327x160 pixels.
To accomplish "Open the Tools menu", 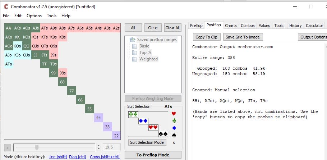I will point(51,16).
